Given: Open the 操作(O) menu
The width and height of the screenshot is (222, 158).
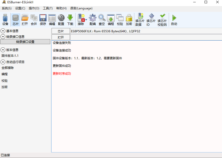Looking at the screenshot, I should click(34, 8).
